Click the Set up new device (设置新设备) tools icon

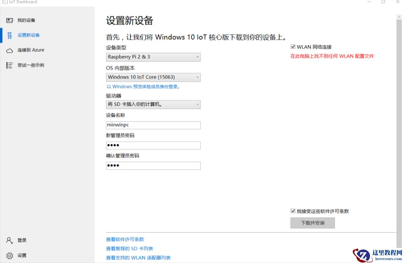click(x=9, y=35)
